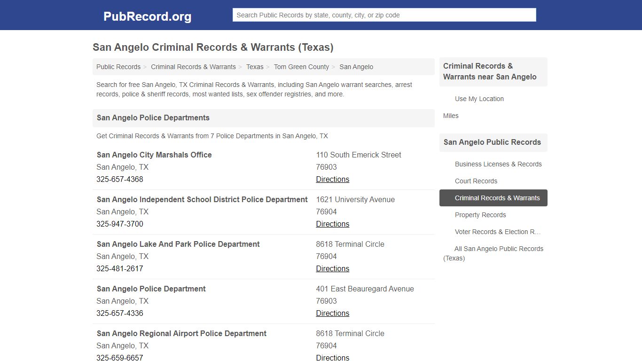Open San Angelo City Marshals Office listing
The width and height of the screenshot is (642, 361).
[154, 155]
